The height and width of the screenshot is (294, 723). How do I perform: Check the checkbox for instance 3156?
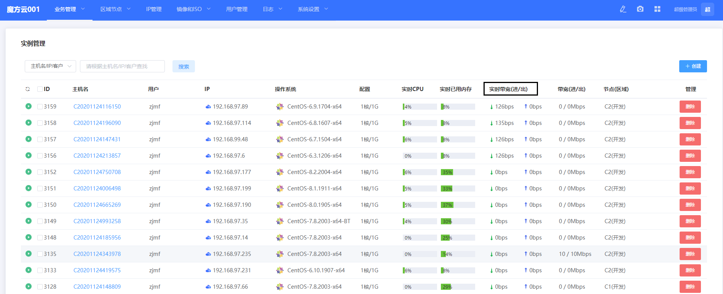(x=40, y=156)
